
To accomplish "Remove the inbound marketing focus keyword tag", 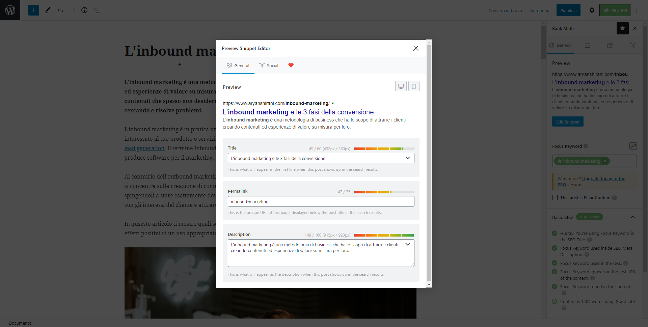I will [605, 161].
